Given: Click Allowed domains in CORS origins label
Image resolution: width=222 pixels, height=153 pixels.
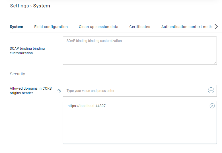Looking at the screenshot, I should pos(31,91).
